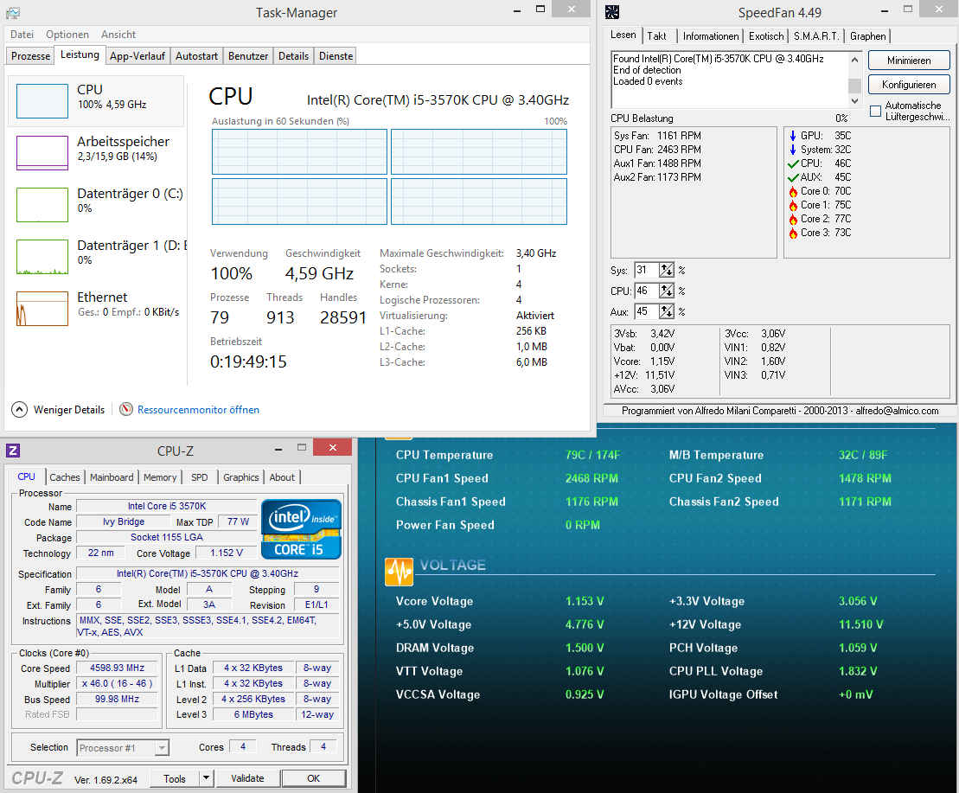Open the Tools dropdown arrow in CPU-Z

tap(206, 778)
